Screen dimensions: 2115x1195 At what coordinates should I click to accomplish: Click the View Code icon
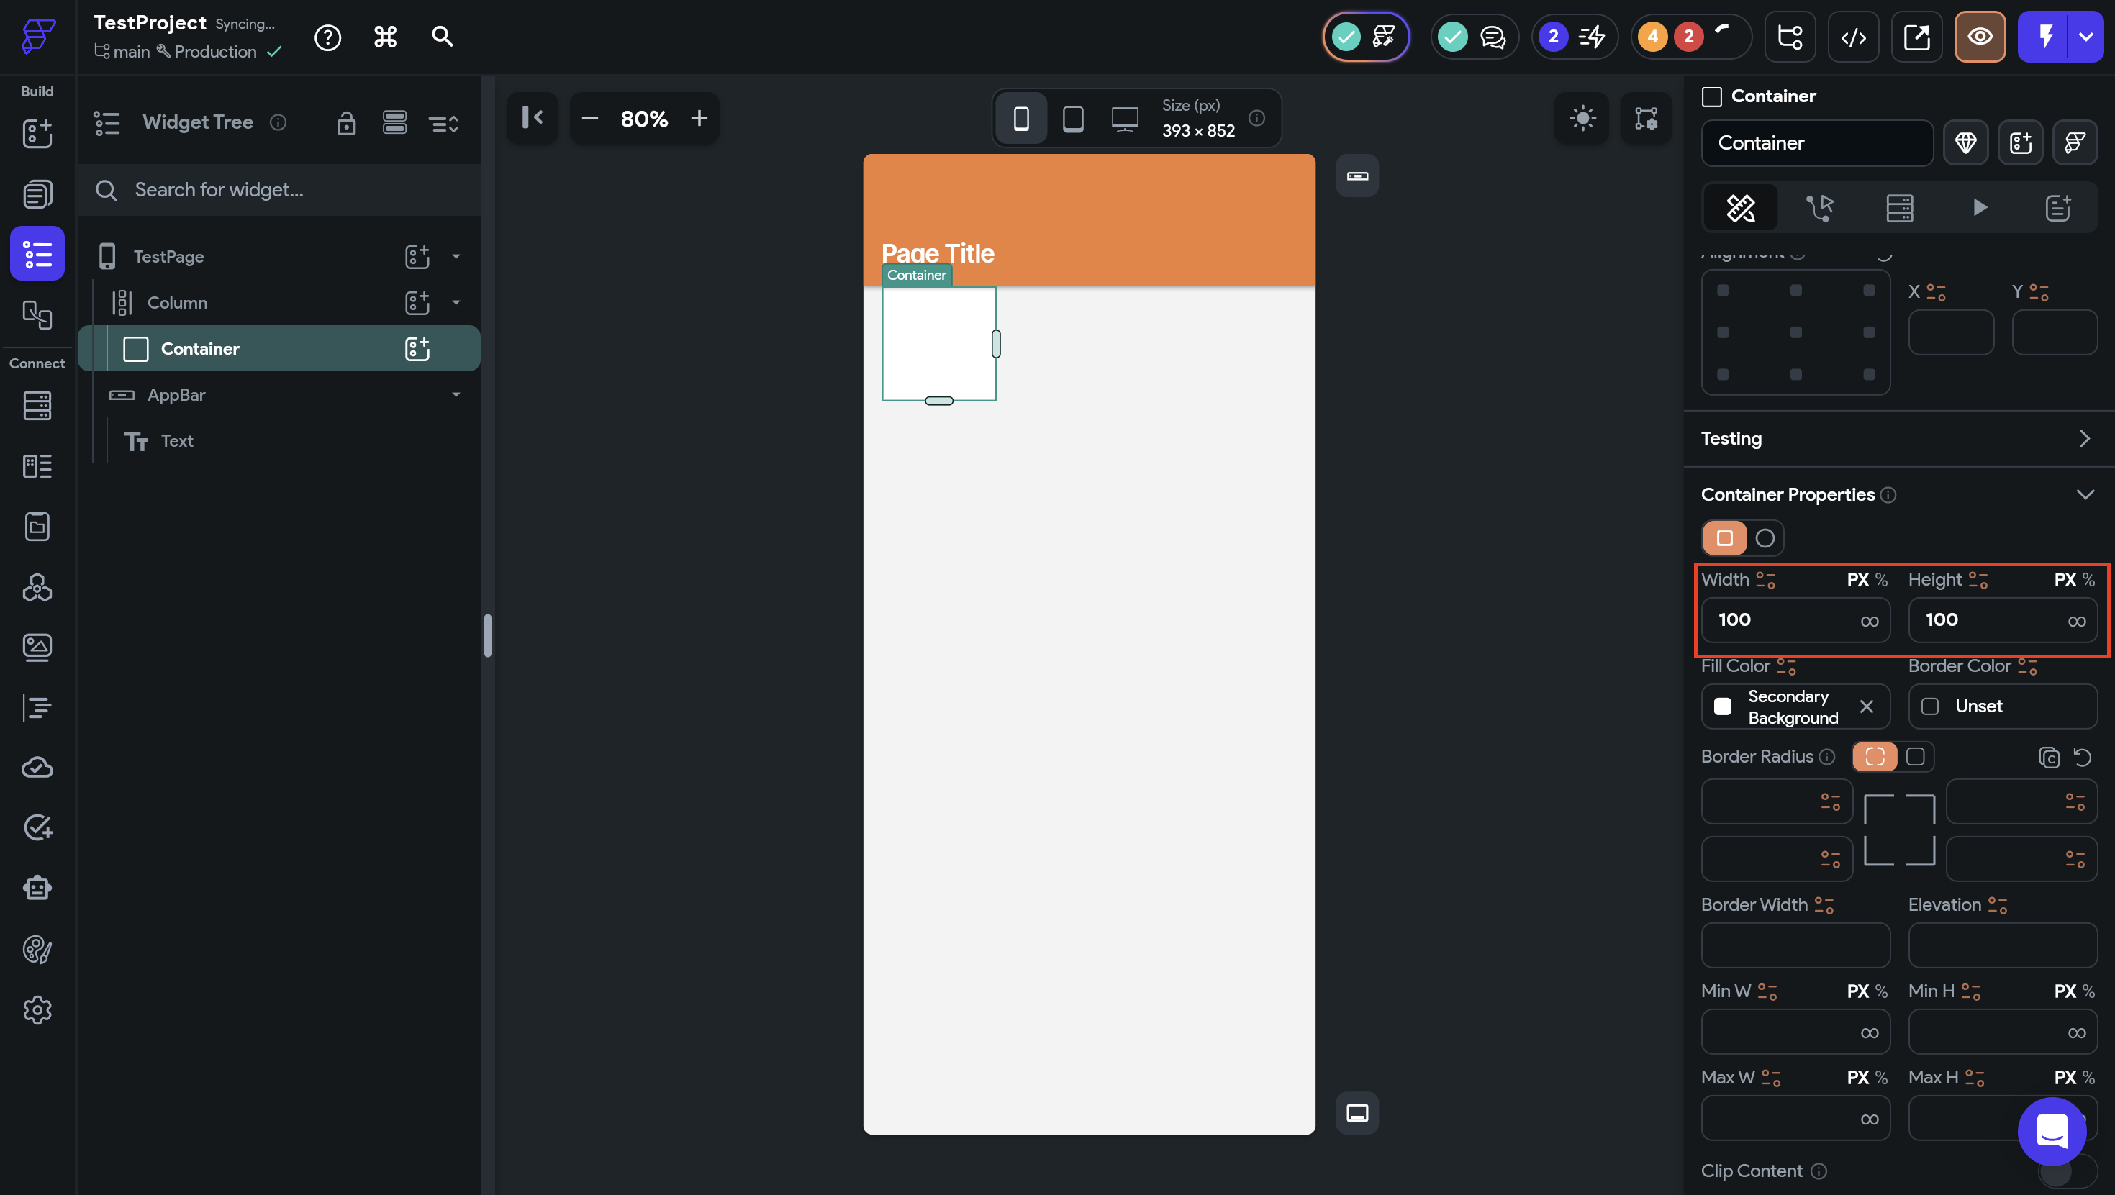pyautogui.click(x=1853, y=37)
